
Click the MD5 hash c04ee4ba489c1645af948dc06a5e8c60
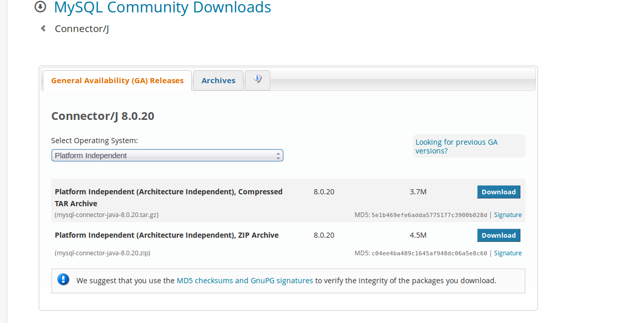[429, 253]
